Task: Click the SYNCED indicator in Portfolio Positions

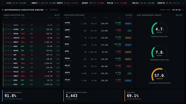Action: click(x=129, y=15)
